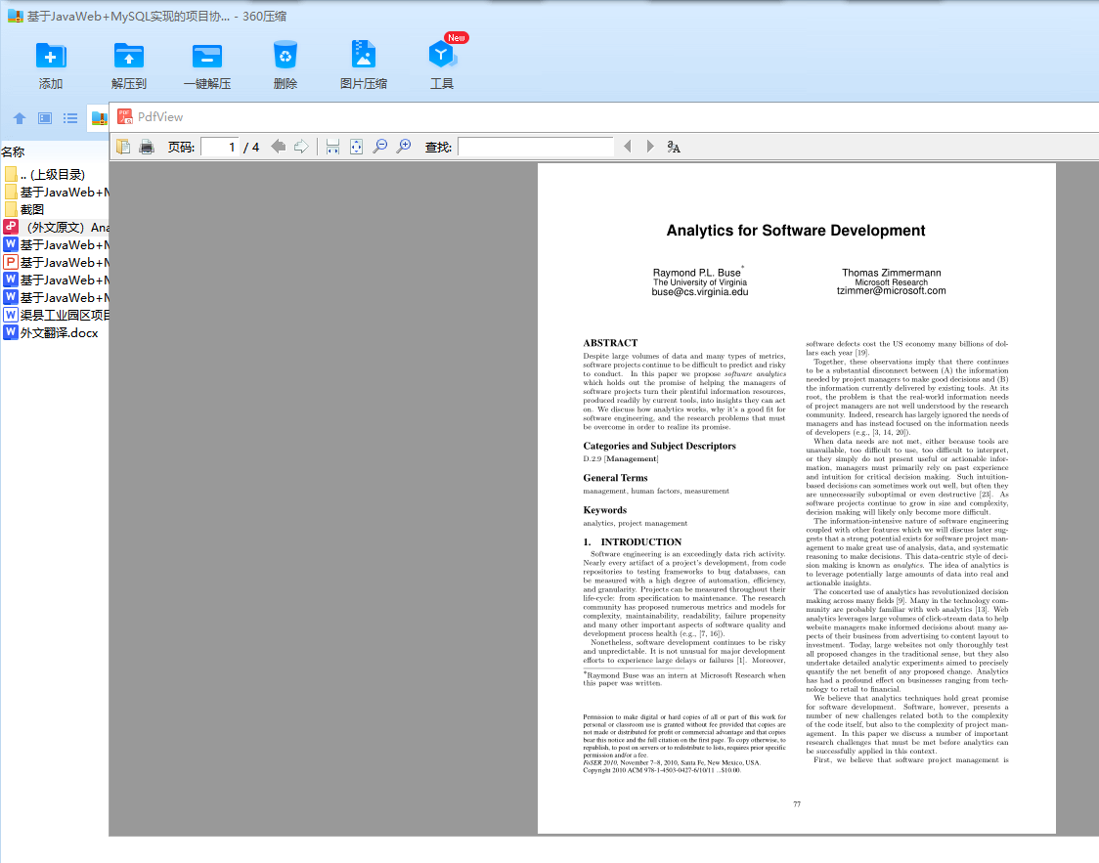Toggle match case search option icon

click(674, 147)
